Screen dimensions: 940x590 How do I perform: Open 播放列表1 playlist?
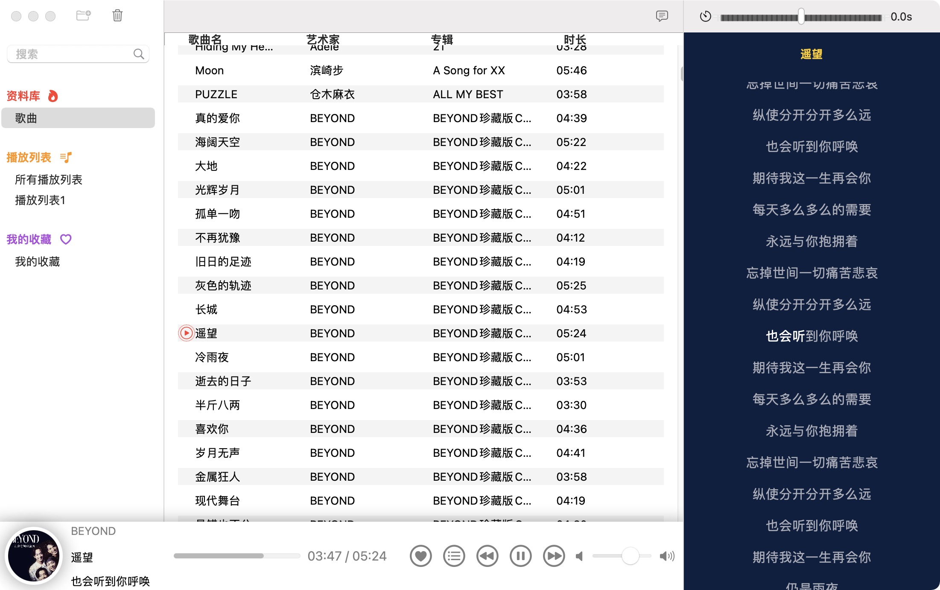(x=40, y=200)
